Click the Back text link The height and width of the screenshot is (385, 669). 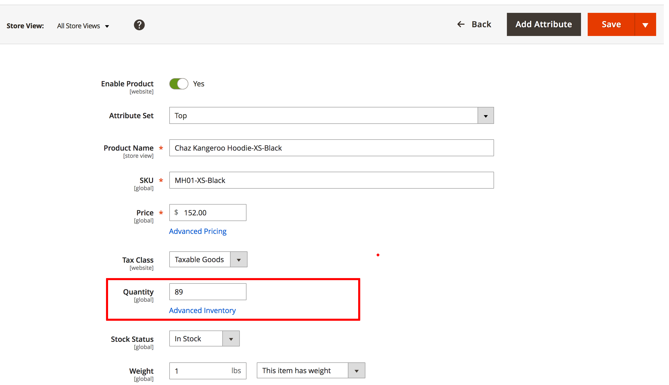pos(481,24)
